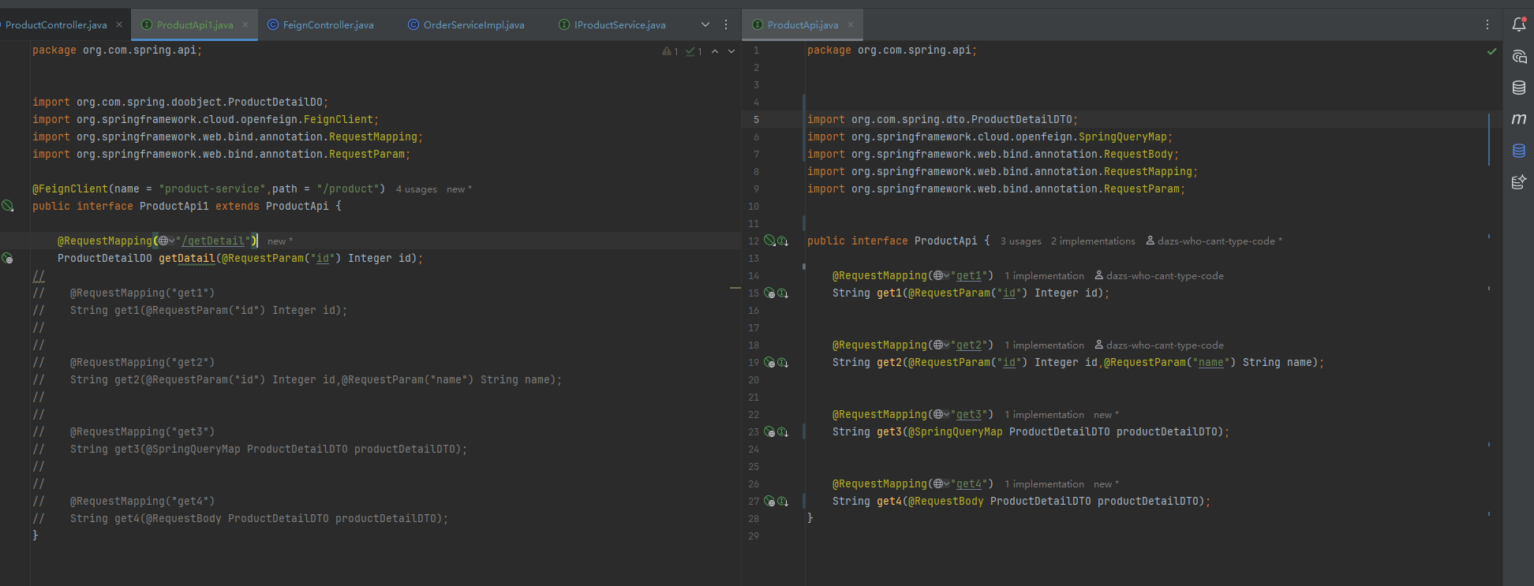Click the typo checkmark count indicator
The image size is (1534, 586).
[694, 51]
